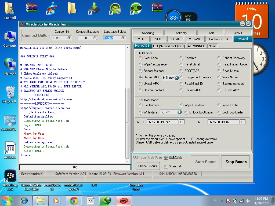This screenshot has height=206, width=275.
Task: Open the Language Select dropdown
Action: pyautogui.click(x=123, y=38)
